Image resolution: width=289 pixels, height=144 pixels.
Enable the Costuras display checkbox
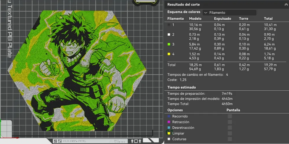pyautogui.click(x=230, y=139)
